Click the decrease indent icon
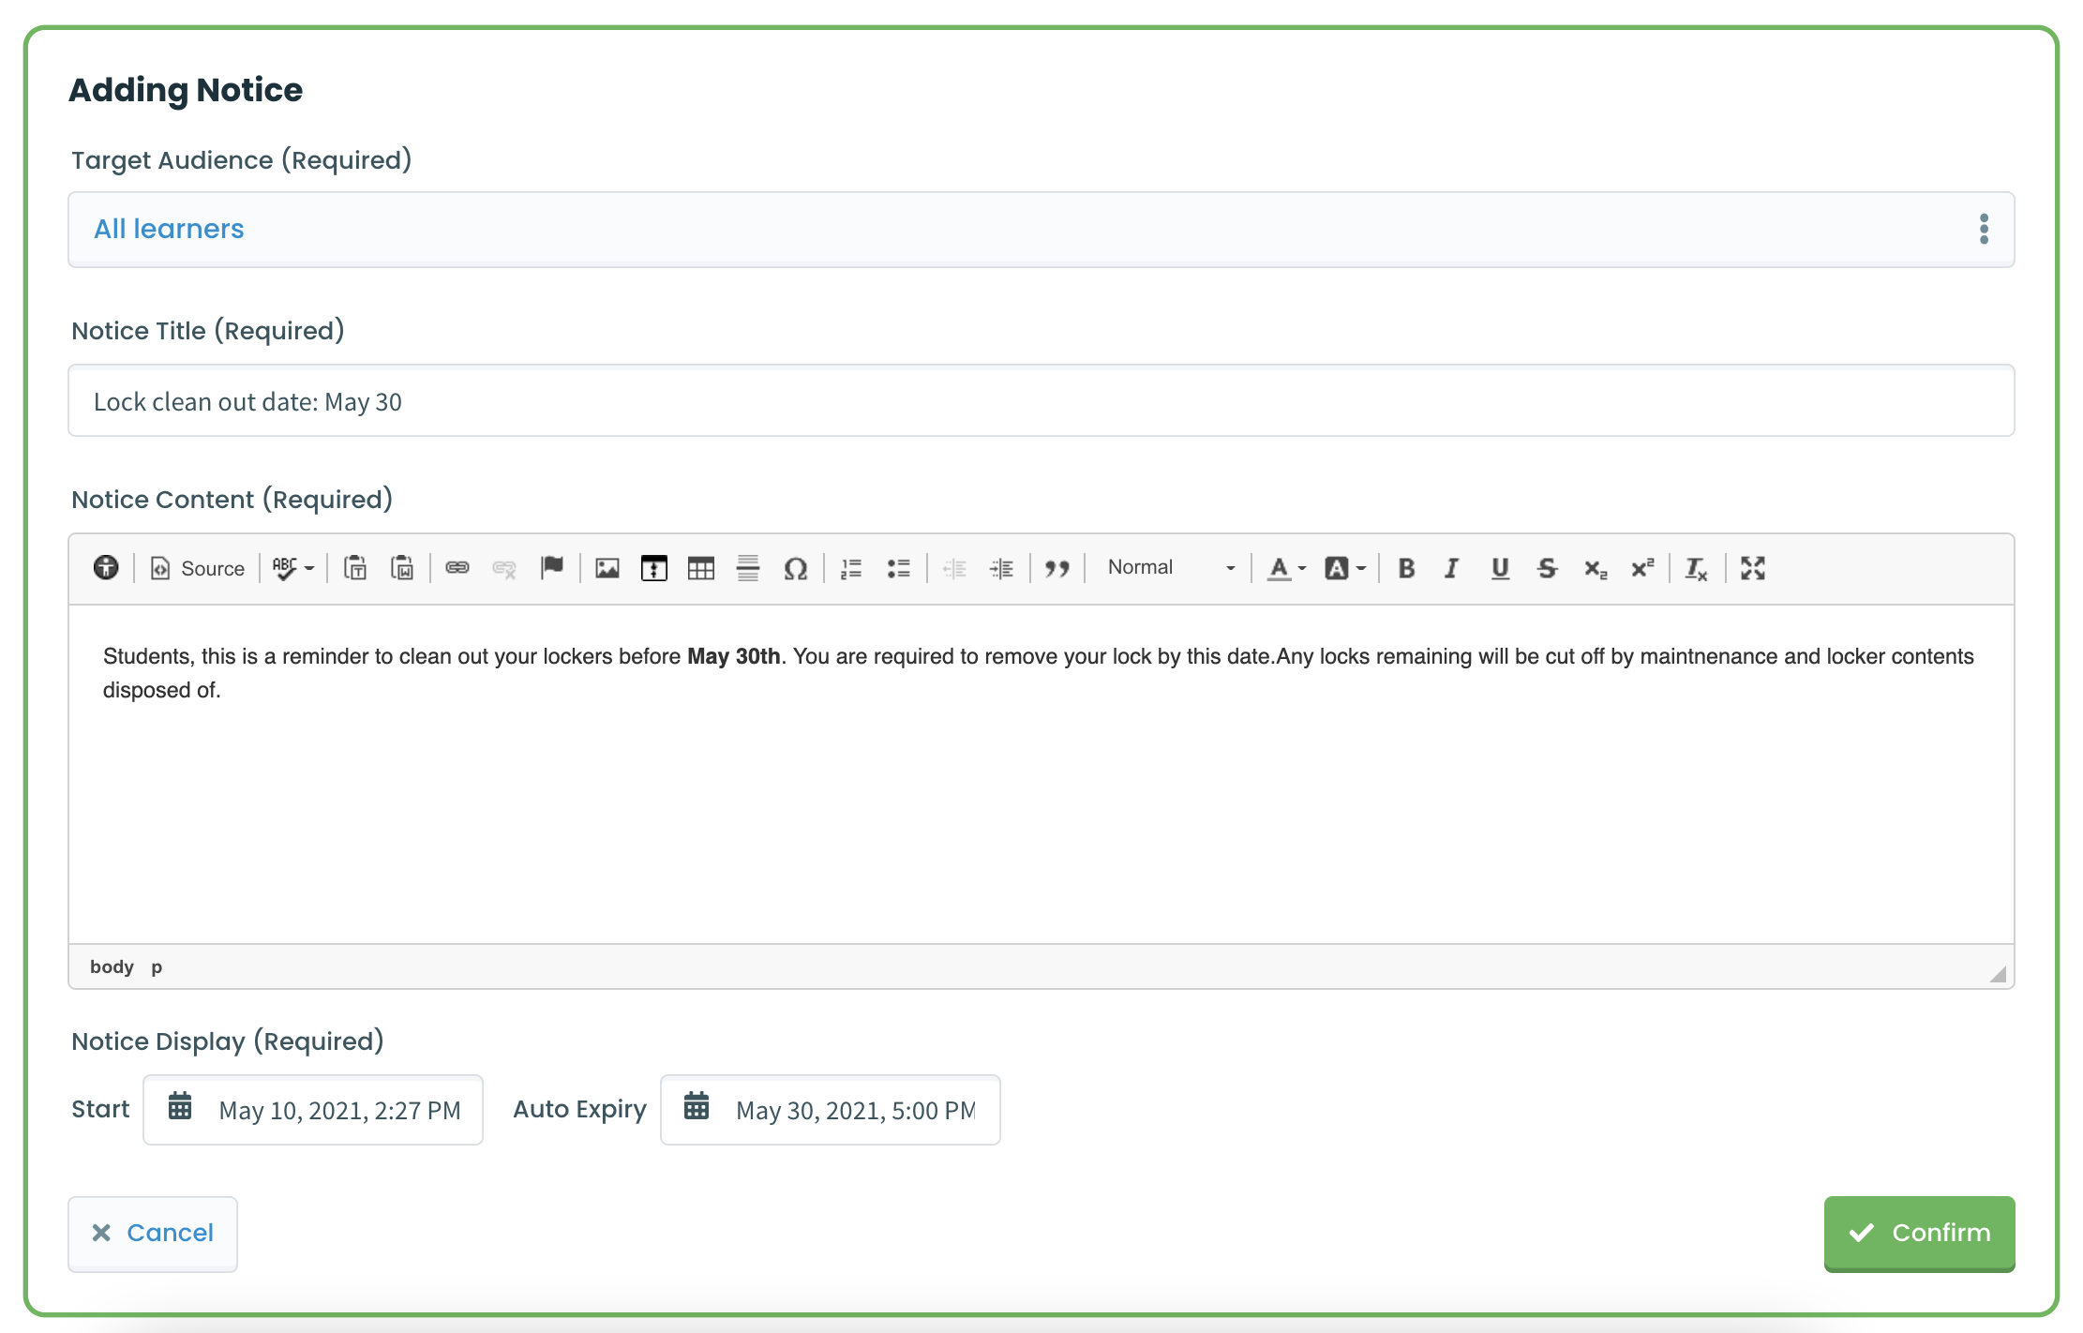Screen dimensions: 2083x1333 (954, 568)
